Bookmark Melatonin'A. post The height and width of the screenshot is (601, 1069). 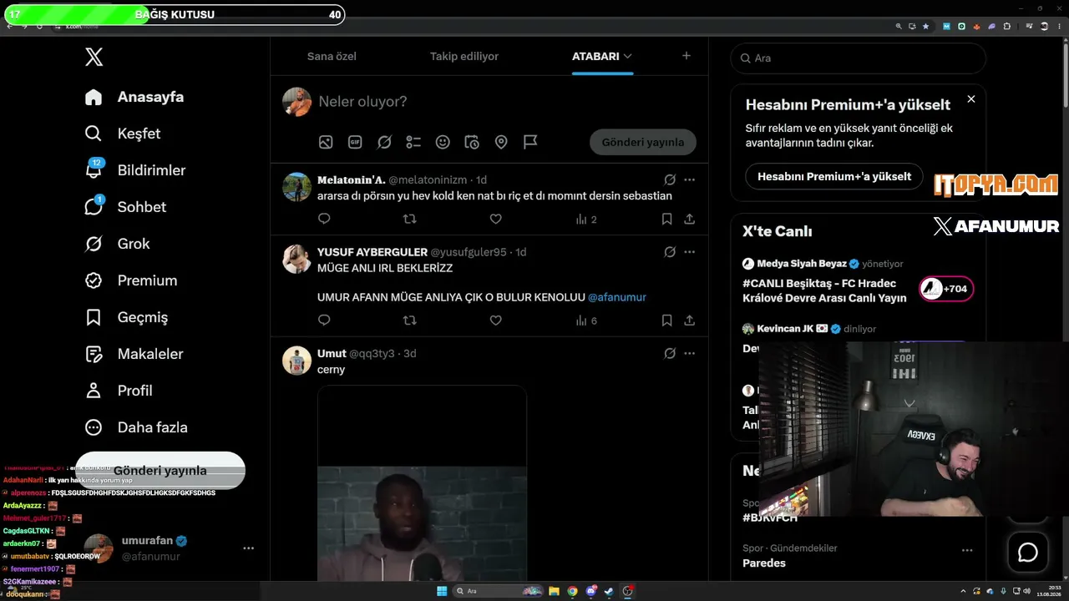click(x=666, y=219)
